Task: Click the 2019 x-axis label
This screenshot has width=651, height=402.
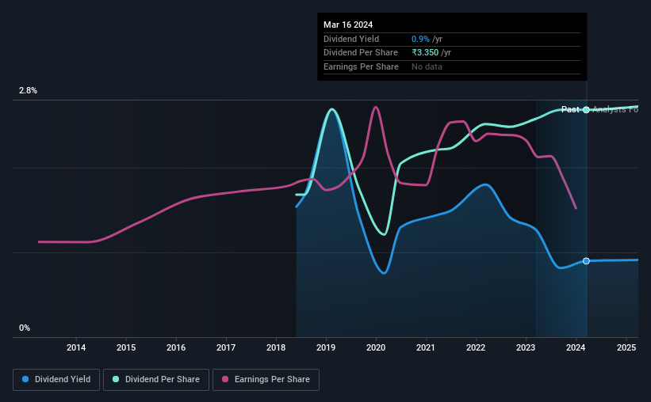Action: tap(326, 347)
